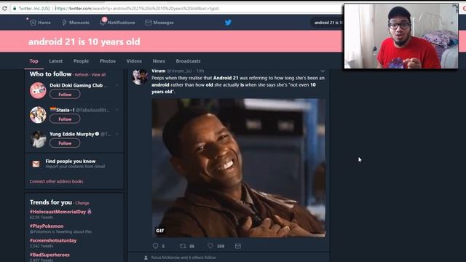Open the dropdown caret on Virum's tweet
This screenshot has height=262, width=466.
323,71
